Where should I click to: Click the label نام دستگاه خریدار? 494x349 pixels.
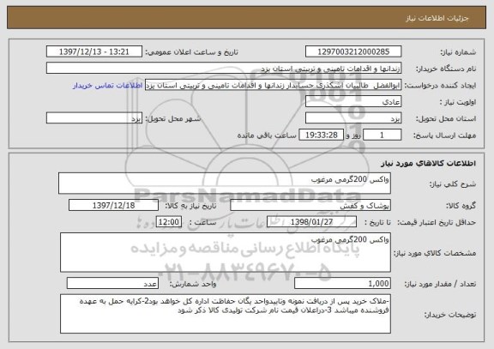click(446, 69)
